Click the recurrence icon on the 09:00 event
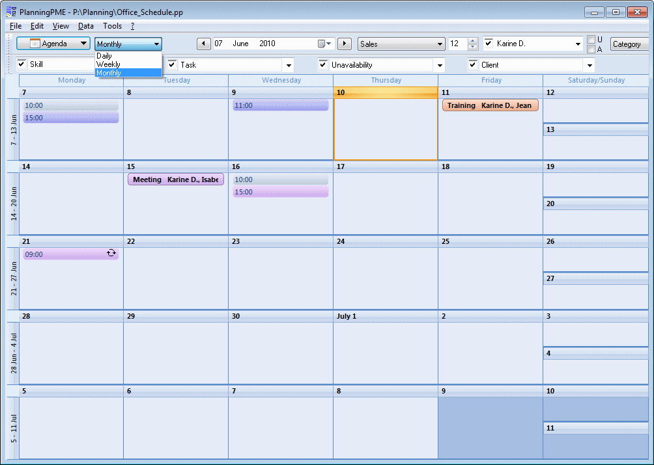This screenshot has height=465, width=654. [x=111, y=253]
